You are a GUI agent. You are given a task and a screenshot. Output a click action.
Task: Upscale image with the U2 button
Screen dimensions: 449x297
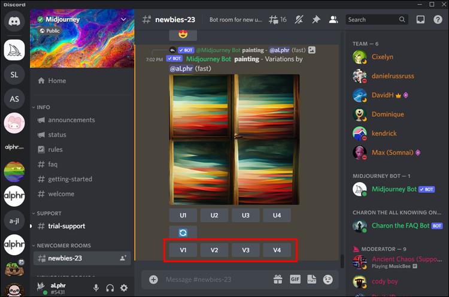[214, 216]
